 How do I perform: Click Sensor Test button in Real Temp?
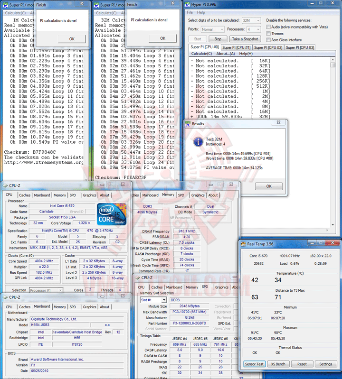tap(254, 364)
